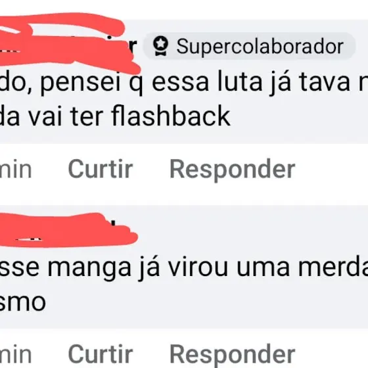Open the second commenter's red-scribbled profile name
The image size is (368, 368).
pos(68,231)
